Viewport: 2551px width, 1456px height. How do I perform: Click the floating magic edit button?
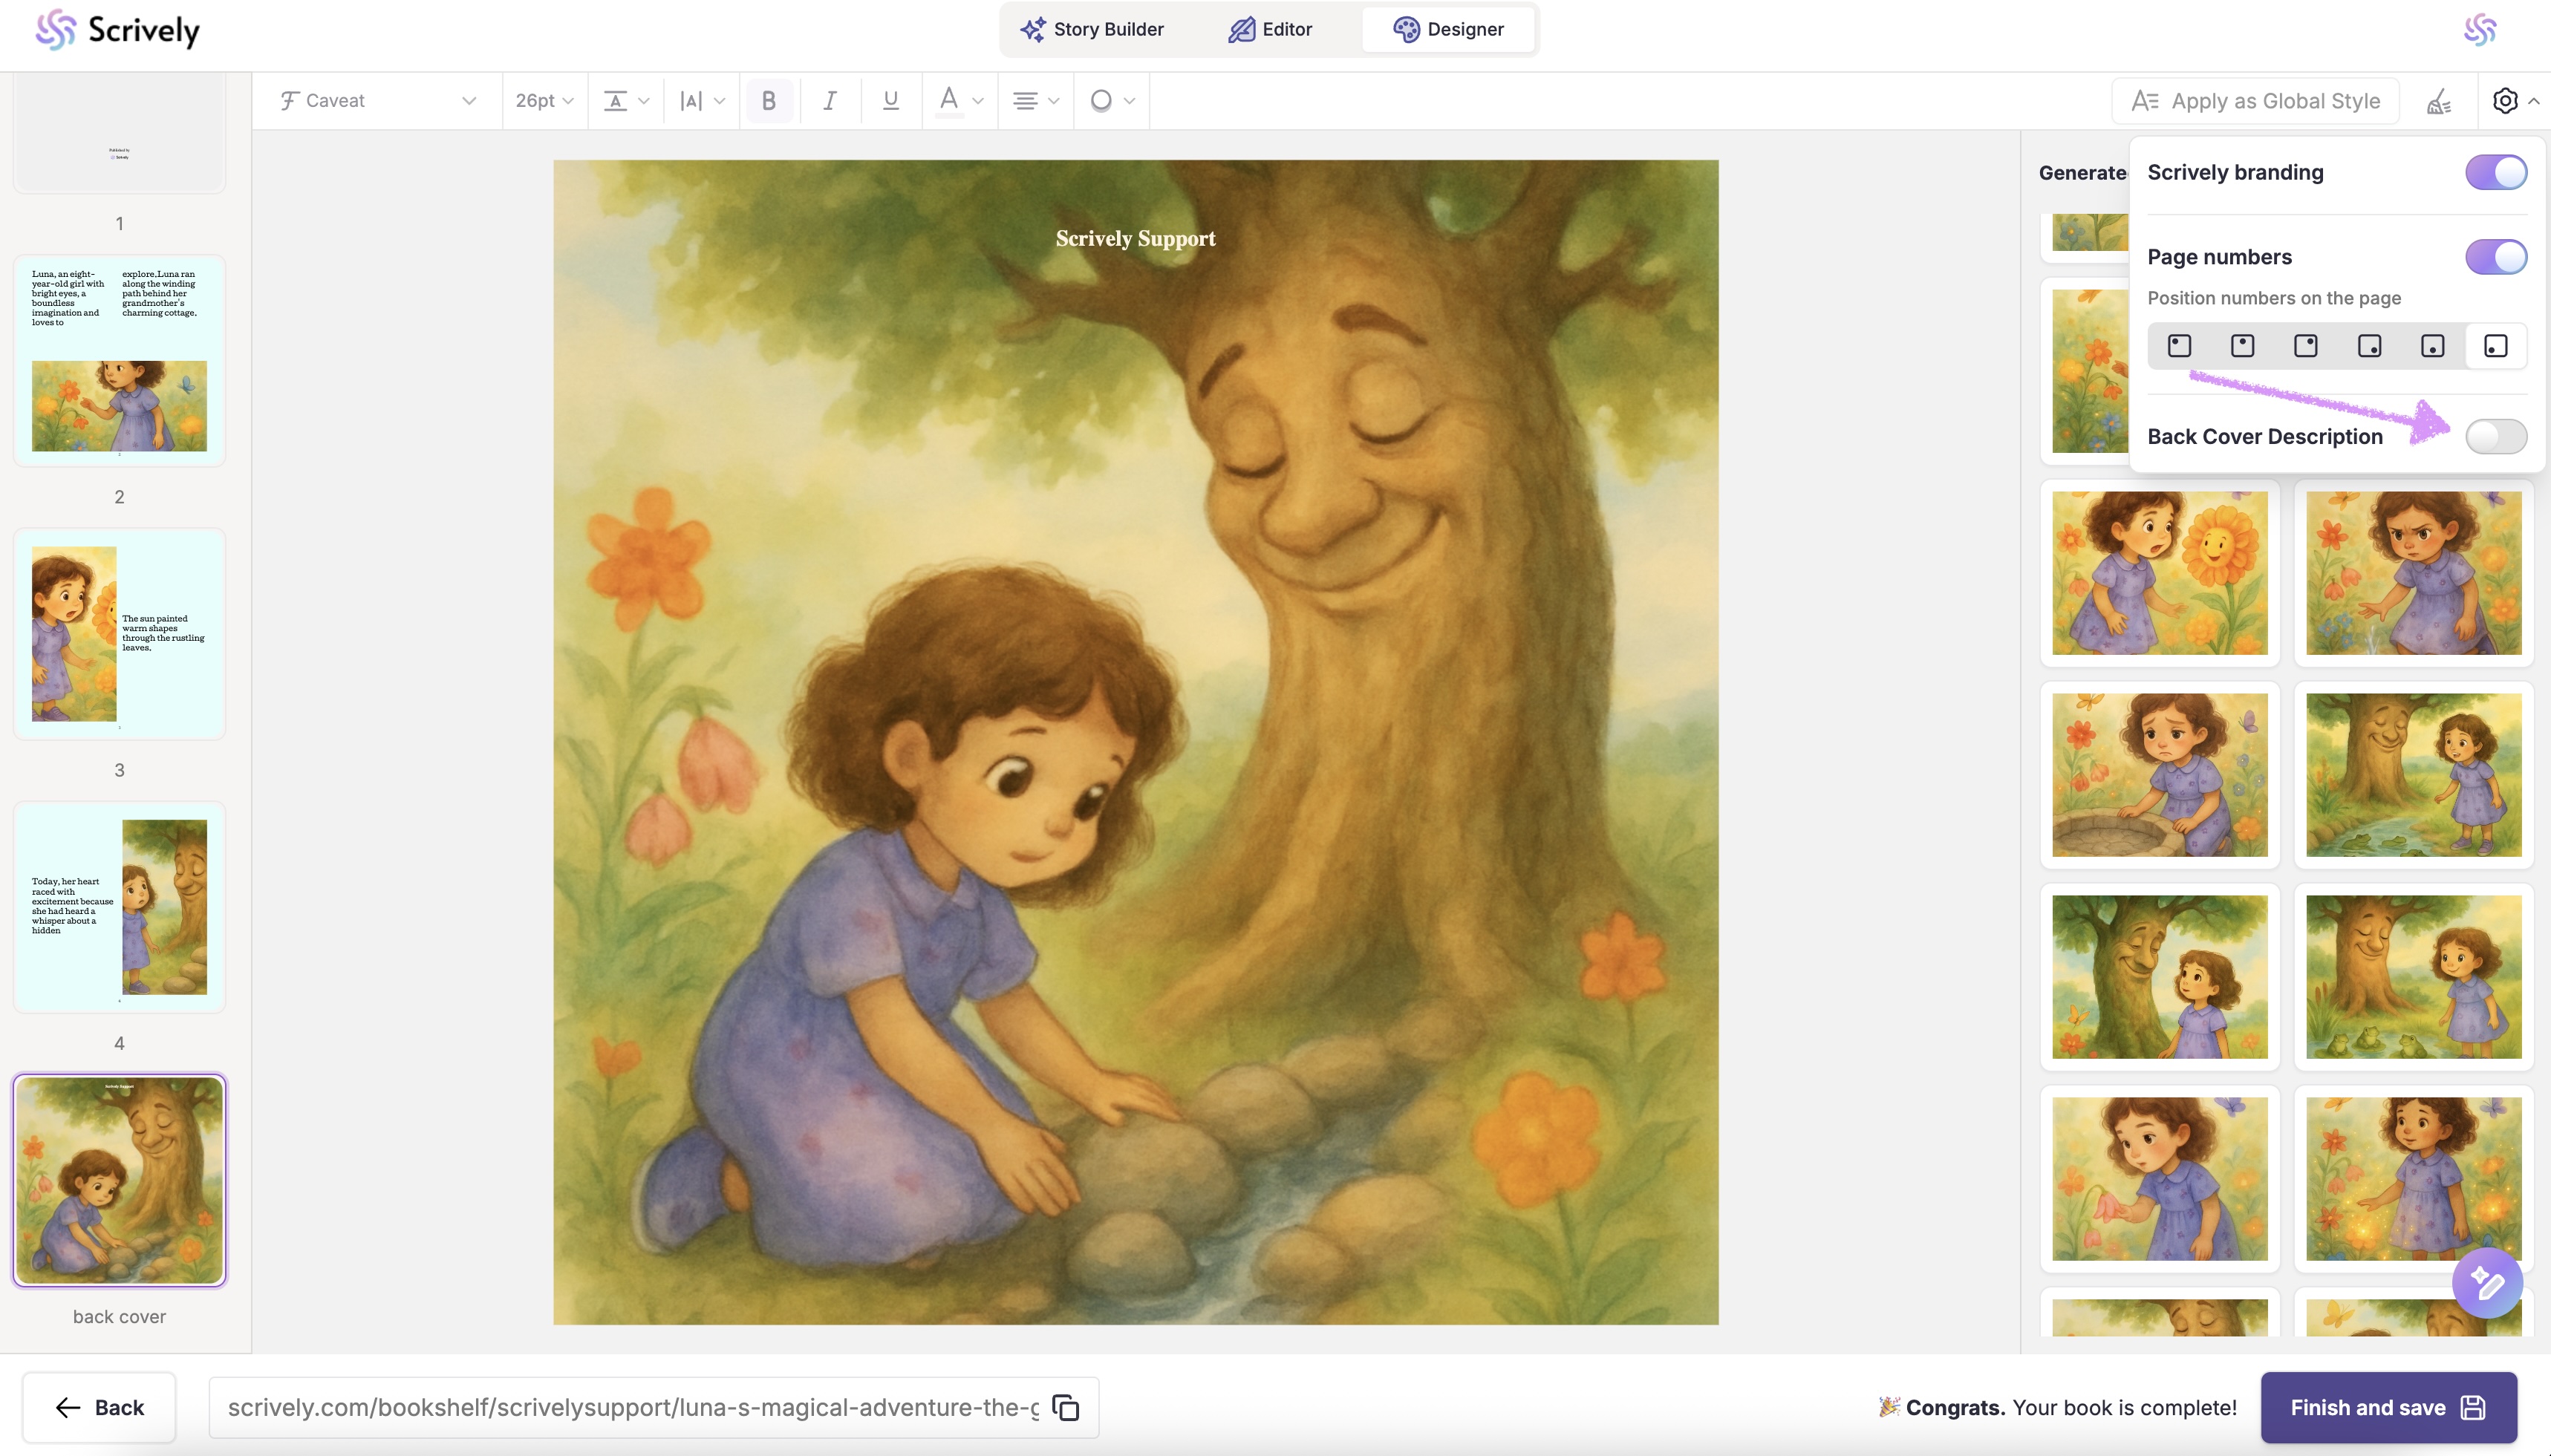[x=2487, y=1283]
